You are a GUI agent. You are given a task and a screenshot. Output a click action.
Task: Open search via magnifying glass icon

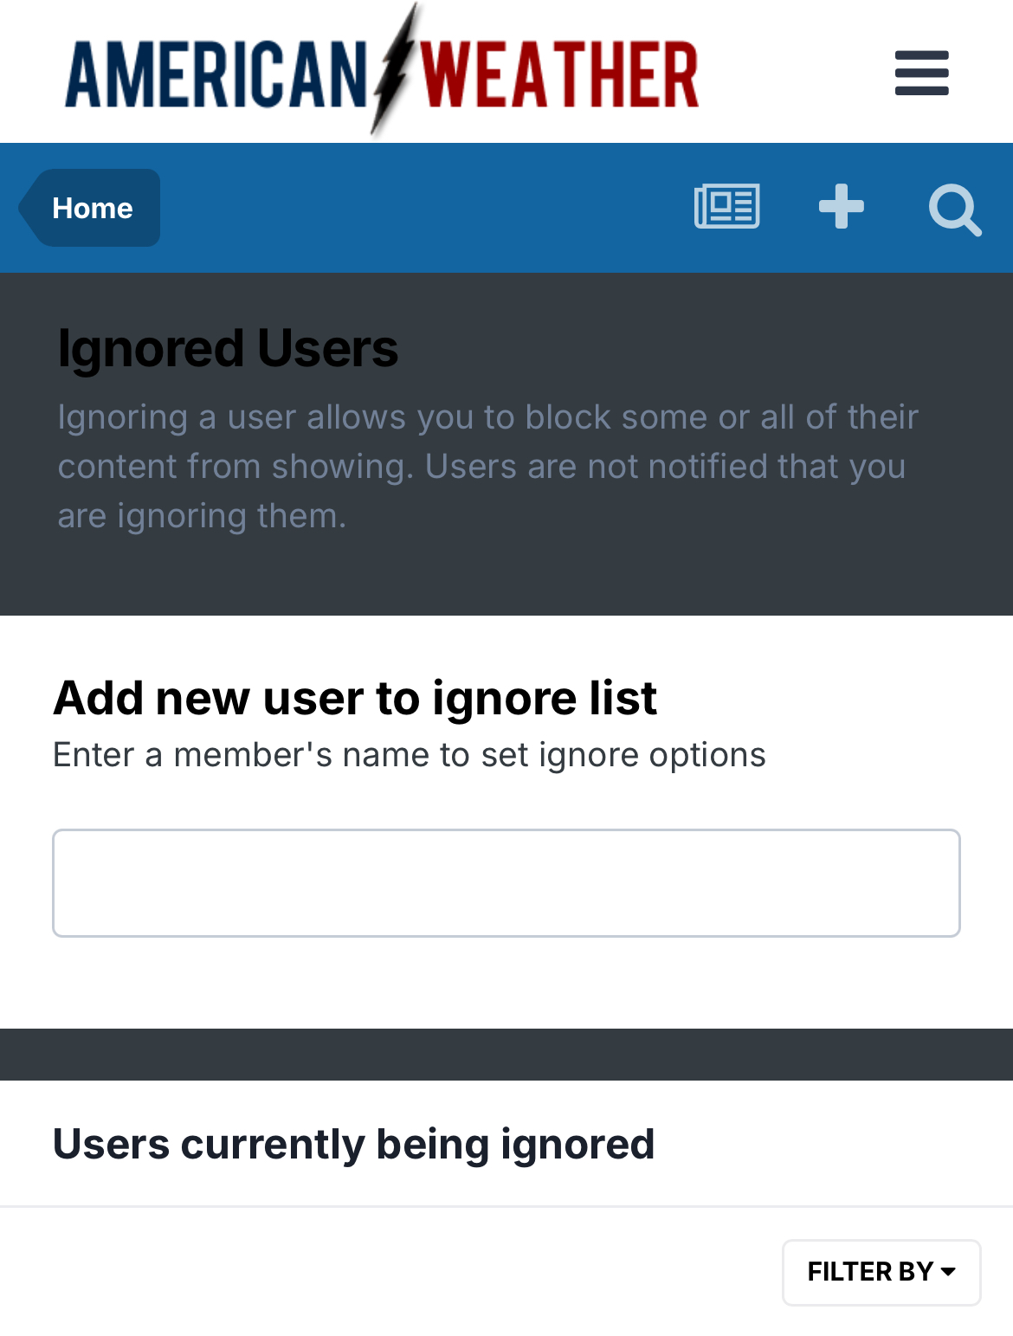coord(954,209)
